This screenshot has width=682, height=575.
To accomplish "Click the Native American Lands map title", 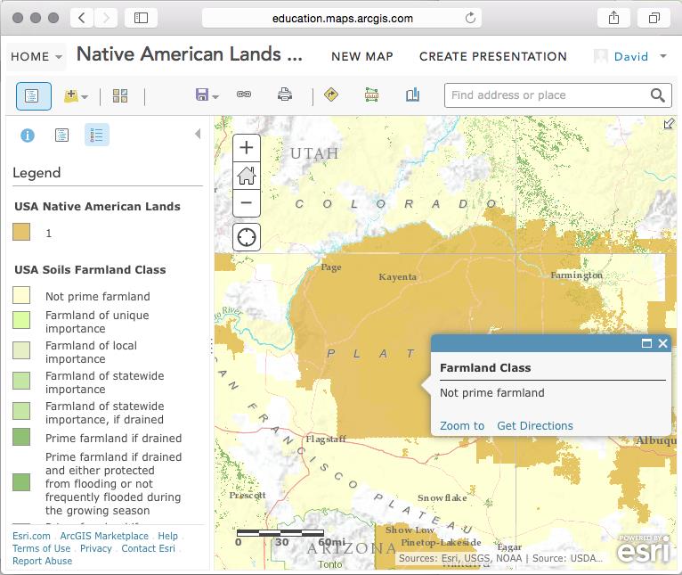I will (190, 55).
